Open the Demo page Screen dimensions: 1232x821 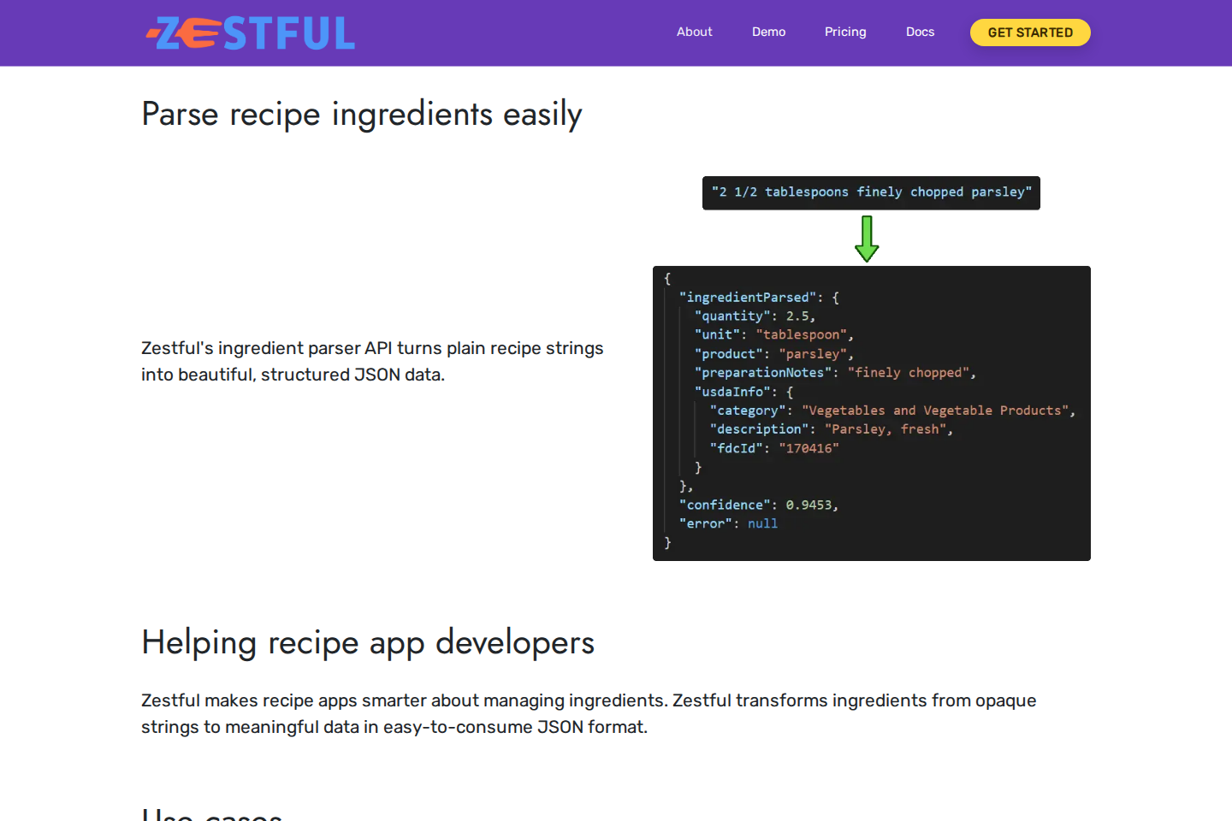[768, 32]
